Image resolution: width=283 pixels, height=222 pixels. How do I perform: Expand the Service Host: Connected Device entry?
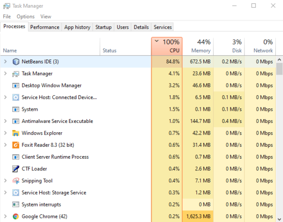(x=5, y=97)
